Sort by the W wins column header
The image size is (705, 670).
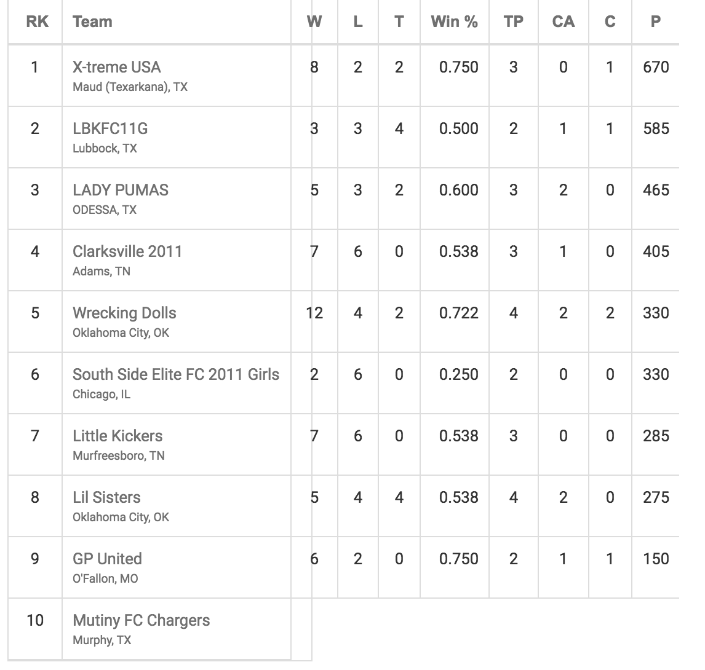click(x=314, y=22)
